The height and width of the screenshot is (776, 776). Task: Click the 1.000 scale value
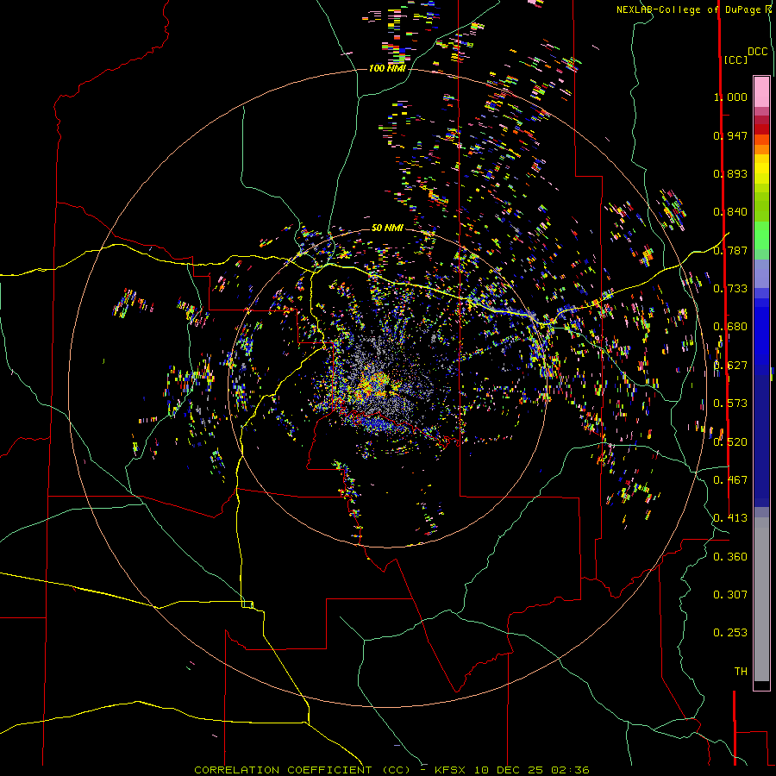point(730,97)
